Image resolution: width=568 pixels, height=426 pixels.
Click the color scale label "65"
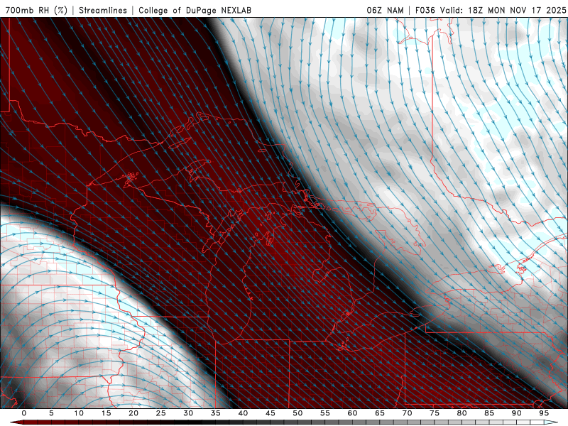[380, 413]
